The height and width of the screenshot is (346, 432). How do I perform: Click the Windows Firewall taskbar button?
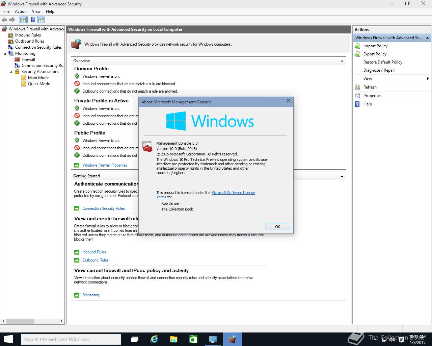[232, 339]
